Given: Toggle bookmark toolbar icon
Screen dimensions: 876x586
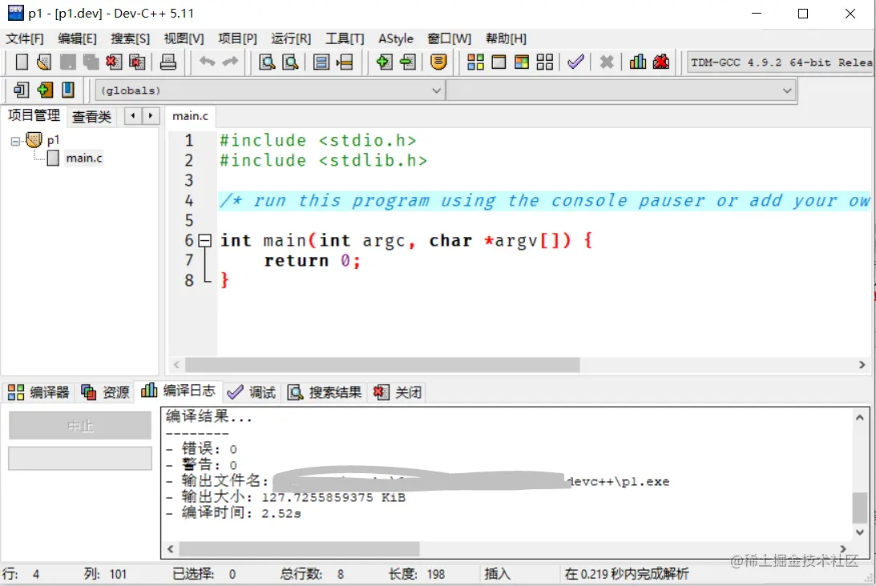Looking at the screenshot, I should click(x=45, y=90).
